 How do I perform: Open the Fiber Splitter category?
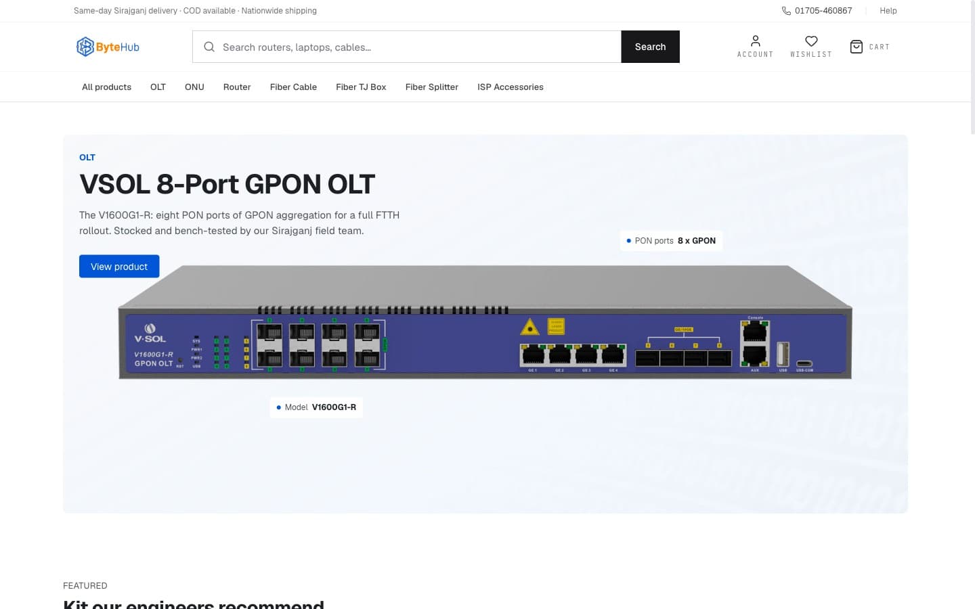tap(432, 87)
